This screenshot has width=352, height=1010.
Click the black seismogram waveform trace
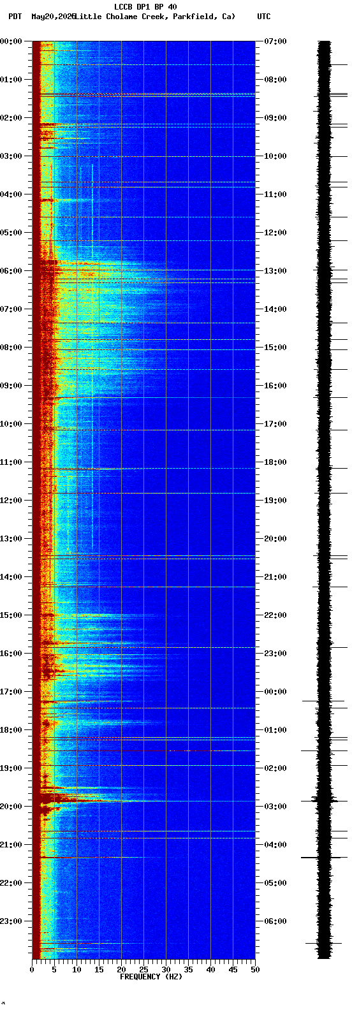(325, 500)
